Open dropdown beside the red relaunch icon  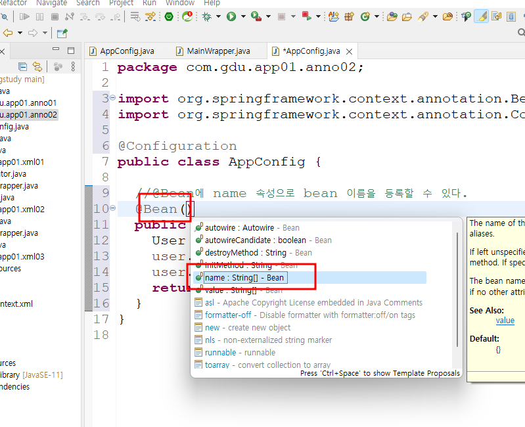click(x=318, y=16)
